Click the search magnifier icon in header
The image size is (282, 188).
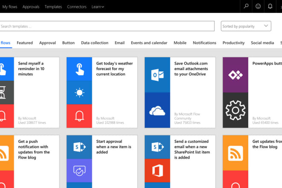(246, 6)
